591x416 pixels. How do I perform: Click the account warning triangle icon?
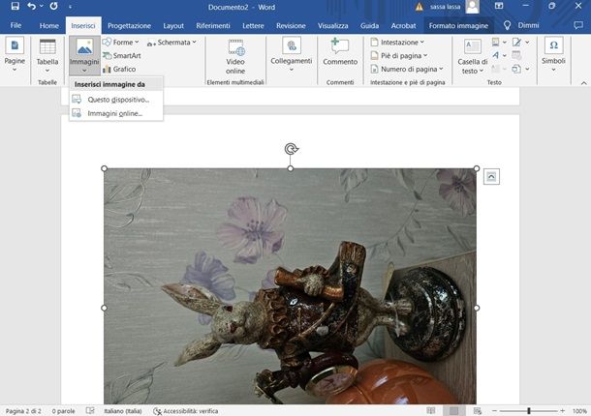pos(420,7)
